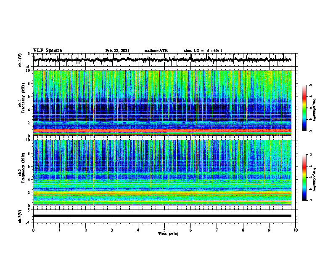The height and width of the screenshot is (258, 333).
Task: Click the ch.2 spectrogram color scale bar
Action: click(x=304, y=177)
